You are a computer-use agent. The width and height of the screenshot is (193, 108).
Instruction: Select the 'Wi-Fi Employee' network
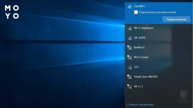coord(159,28)
